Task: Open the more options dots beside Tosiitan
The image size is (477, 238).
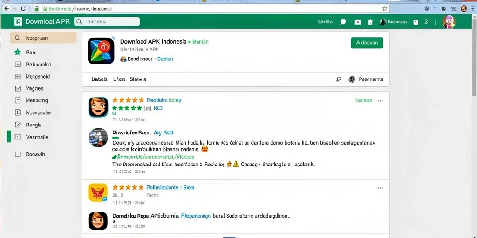Action: point(380,101)
